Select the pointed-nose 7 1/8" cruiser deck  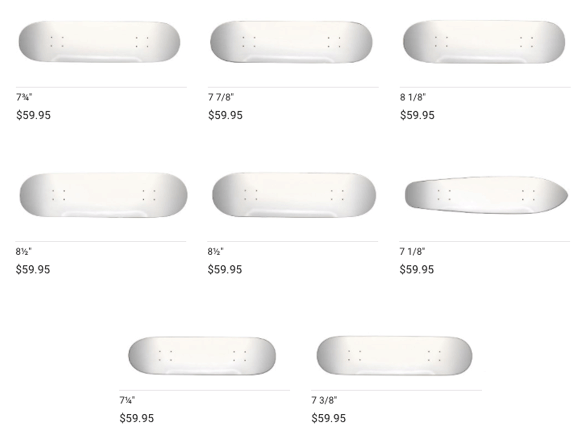(486, 195)
